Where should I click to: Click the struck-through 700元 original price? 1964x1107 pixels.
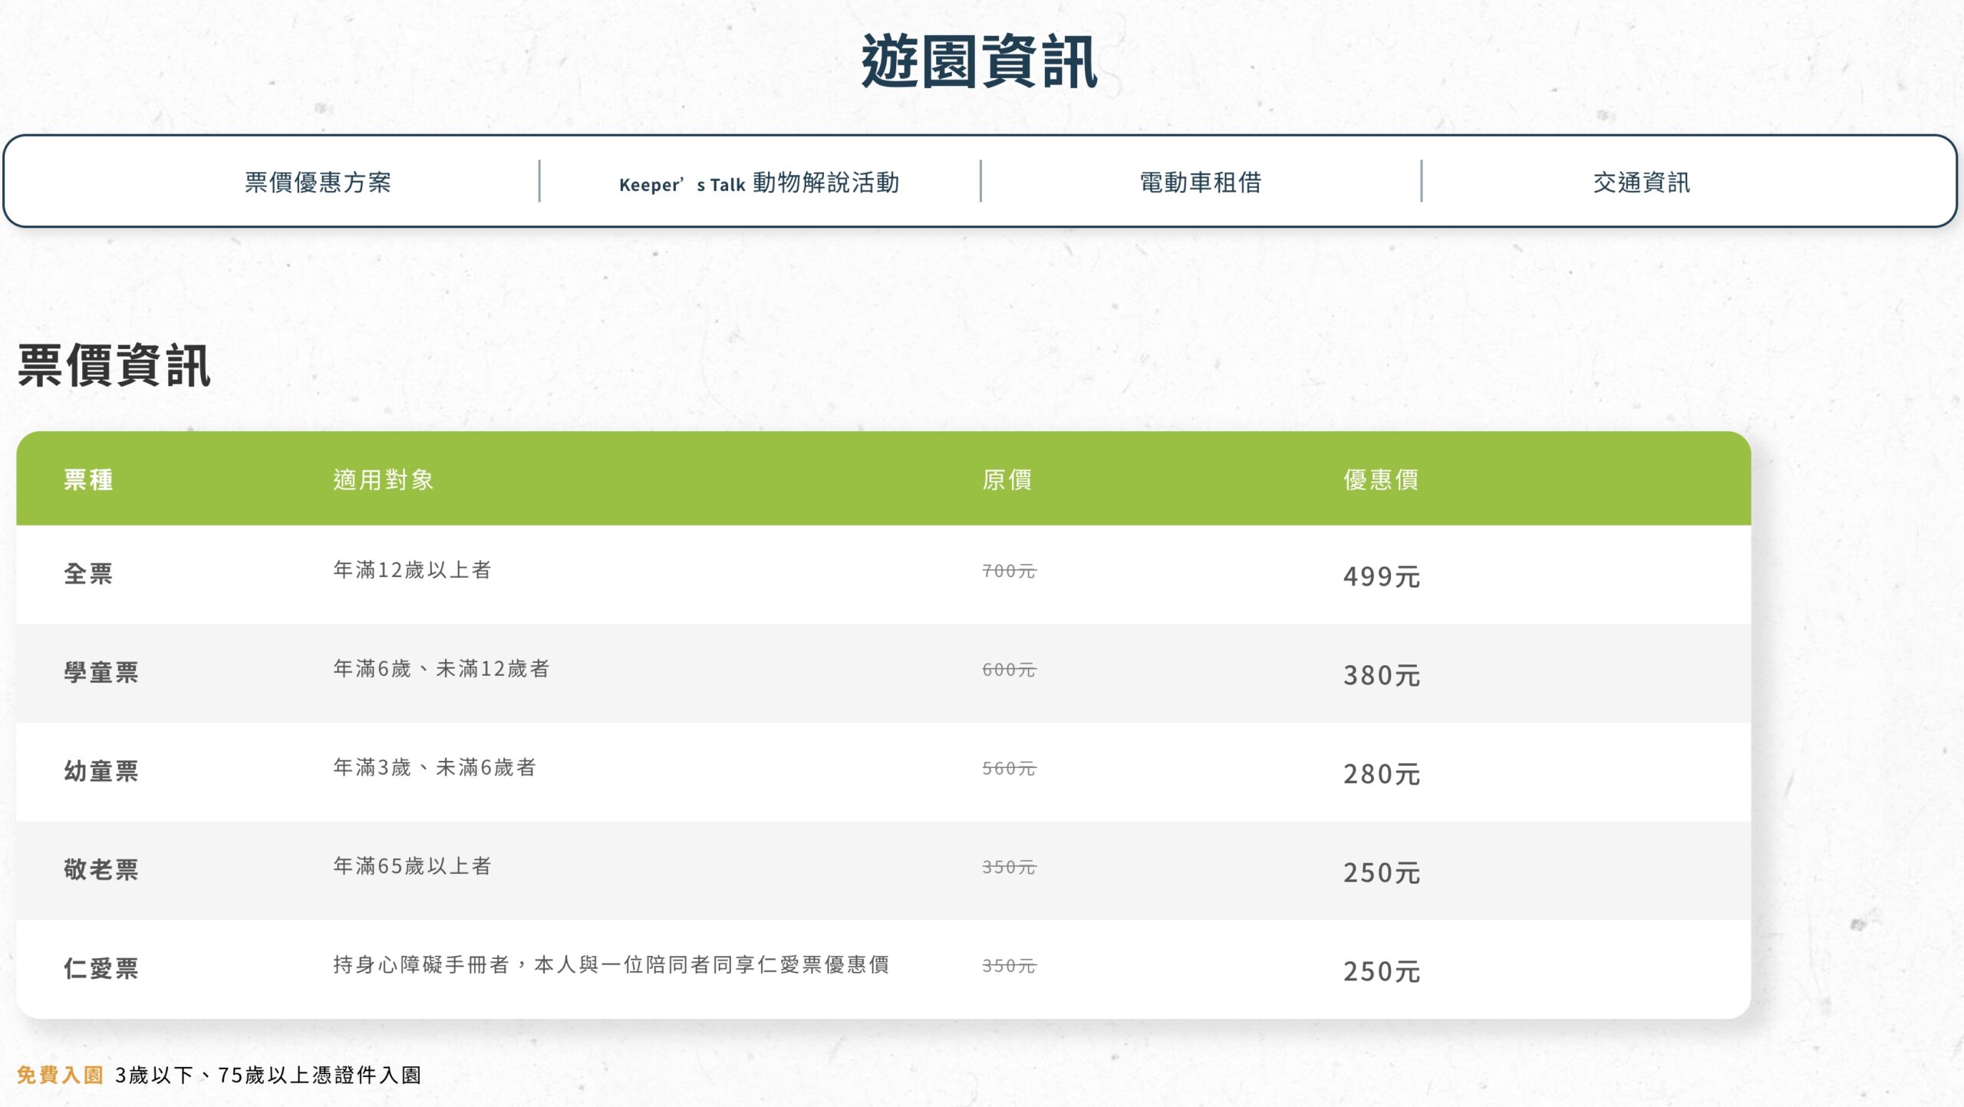click(x=1009, y=571)
